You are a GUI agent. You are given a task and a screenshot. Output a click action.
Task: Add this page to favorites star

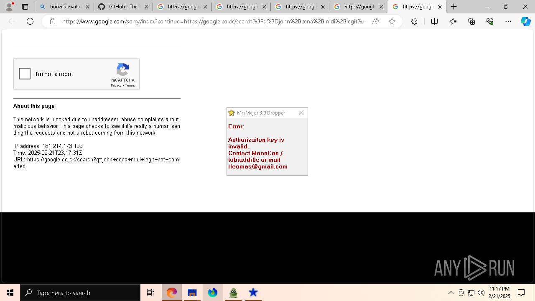click(x=392, y=21)
